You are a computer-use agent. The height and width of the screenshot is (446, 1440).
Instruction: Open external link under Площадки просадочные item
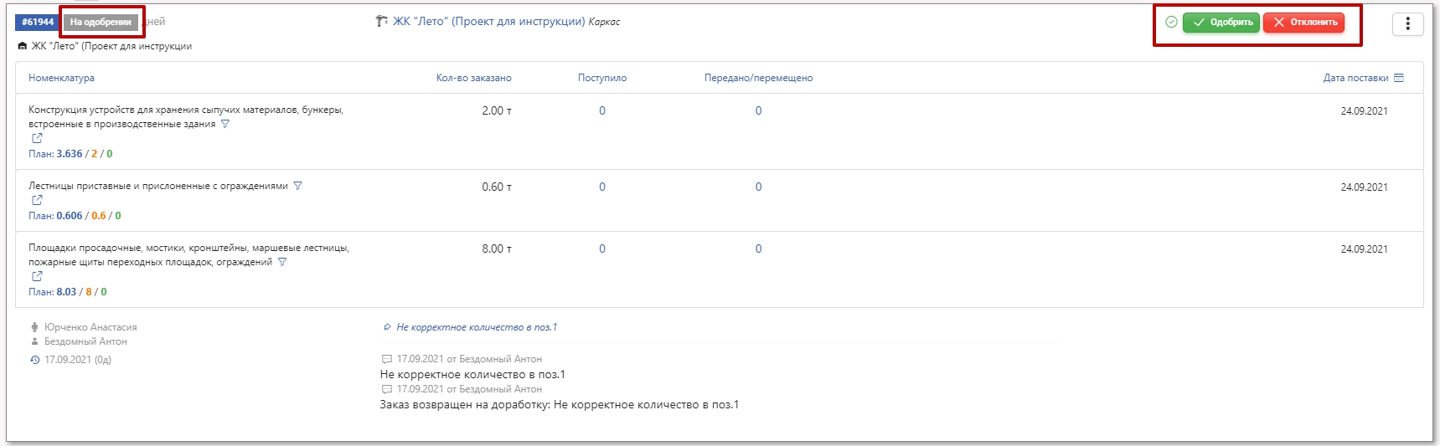click(37, 276)
